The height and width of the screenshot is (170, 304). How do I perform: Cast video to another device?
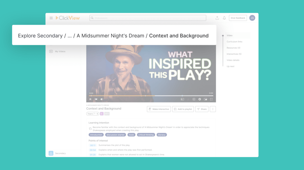(182, 99)
